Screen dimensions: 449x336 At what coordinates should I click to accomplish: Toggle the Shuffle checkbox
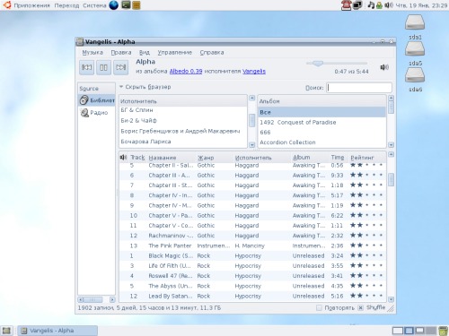(x=361, y=307)
